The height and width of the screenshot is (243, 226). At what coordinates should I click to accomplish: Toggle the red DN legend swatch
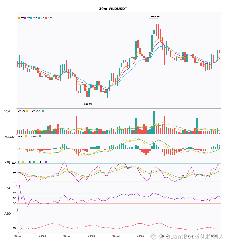[x=46, y=18]
